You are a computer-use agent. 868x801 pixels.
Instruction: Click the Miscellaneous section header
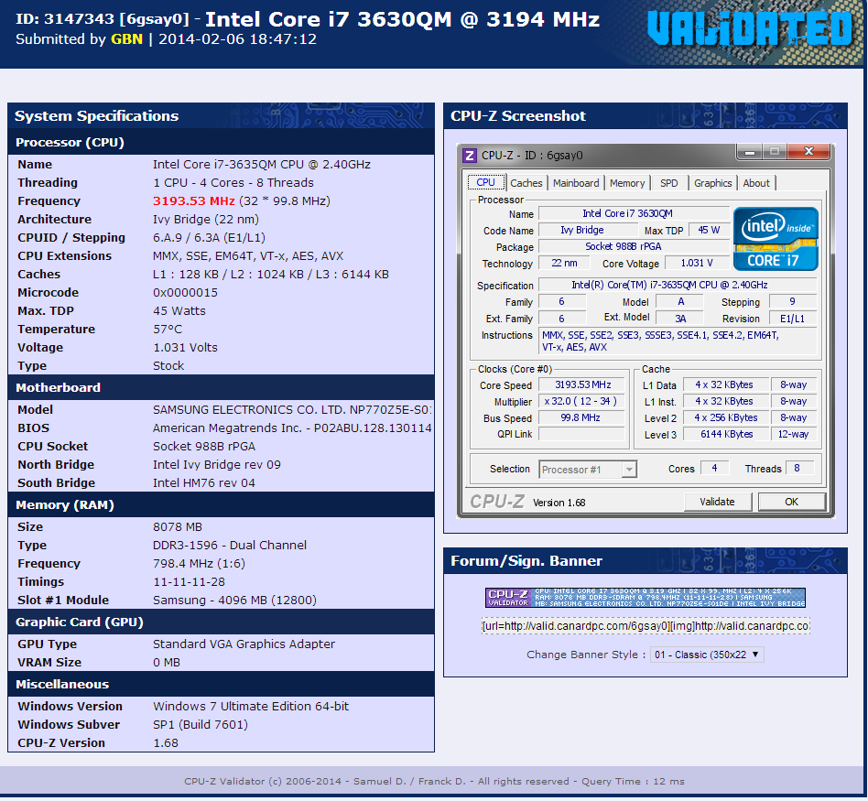(221, 684)
